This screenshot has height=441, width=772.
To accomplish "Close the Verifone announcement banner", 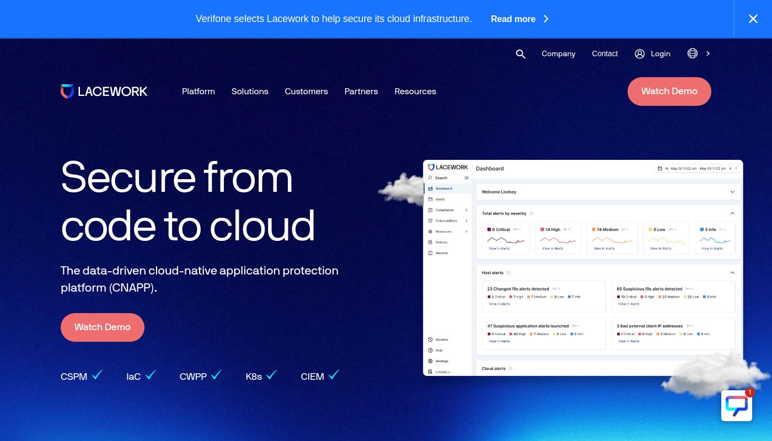I will pyautogui.click(x=753, y=19).
